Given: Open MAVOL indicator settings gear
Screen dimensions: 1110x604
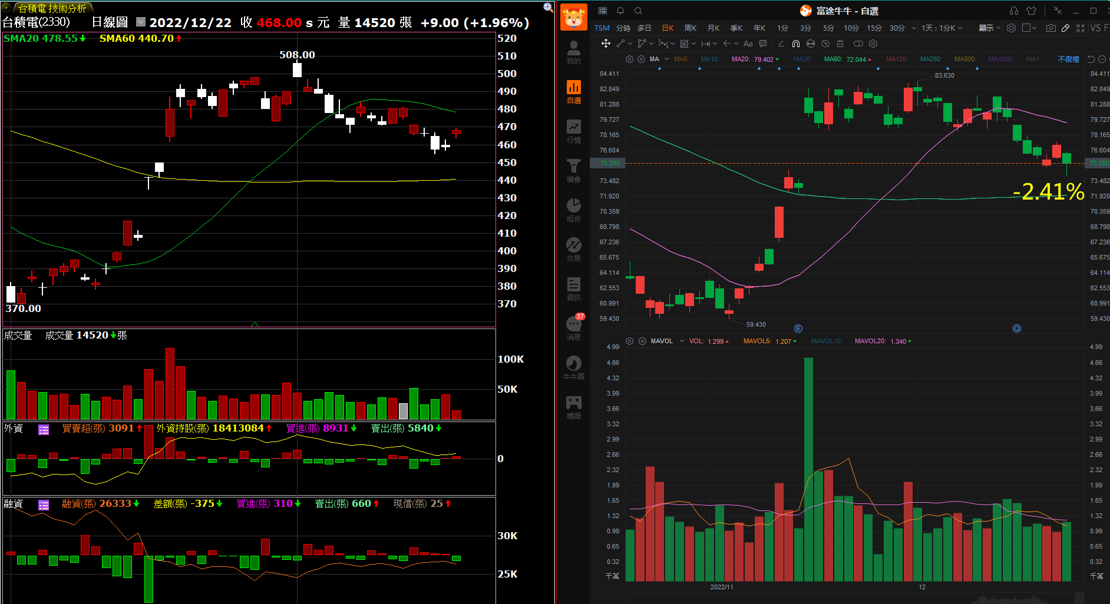Looking at the screenshot, I should tap(629, 341).
